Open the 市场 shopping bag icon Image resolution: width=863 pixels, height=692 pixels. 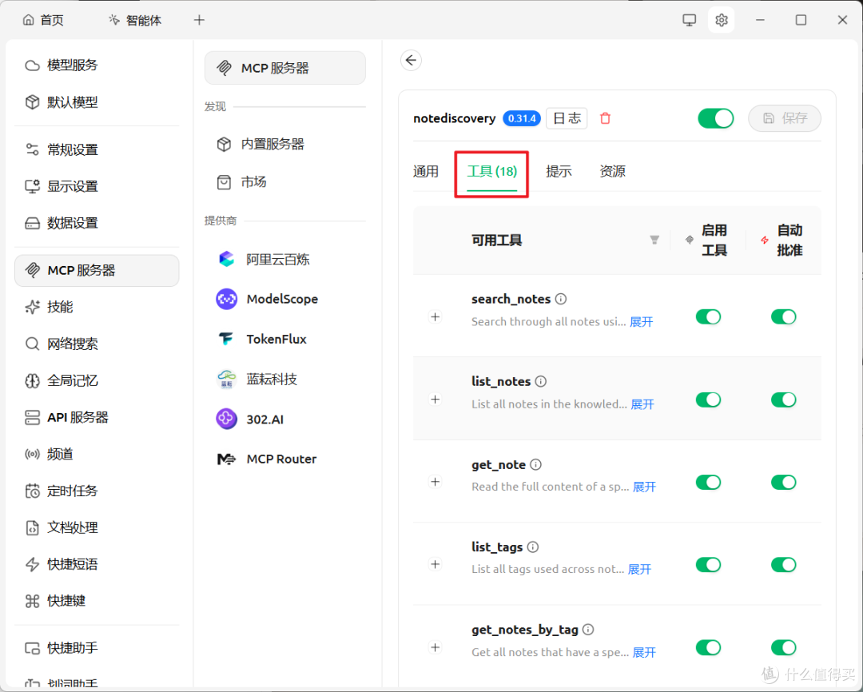(224, 182)
